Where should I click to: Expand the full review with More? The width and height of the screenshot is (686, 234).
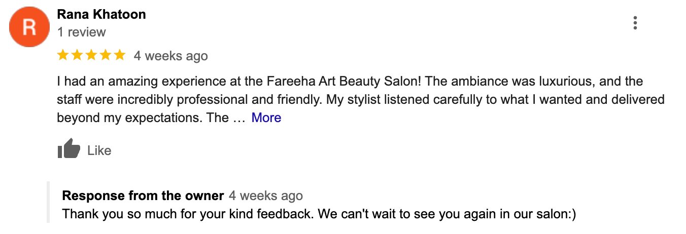coord(266,118)
